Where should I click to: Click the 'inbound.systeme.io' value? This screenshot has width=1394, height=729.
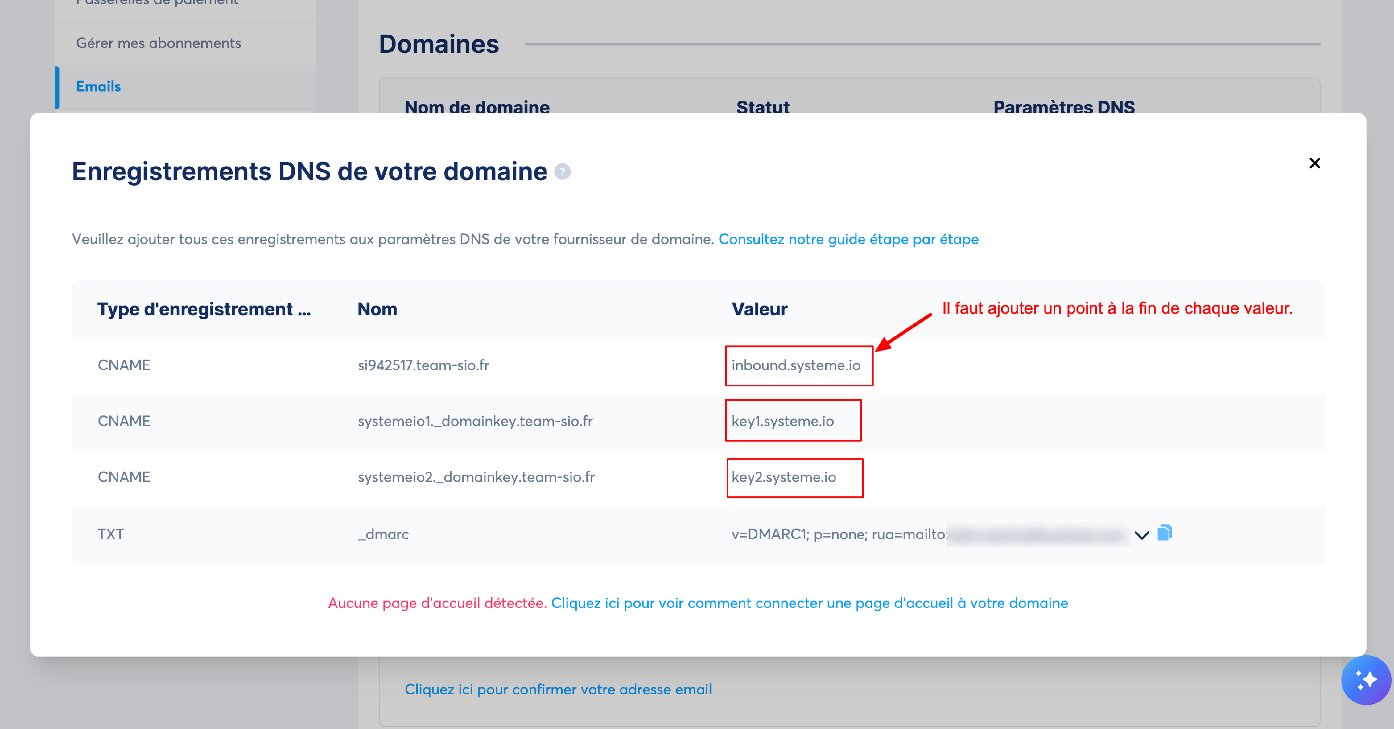coord(796,365)
